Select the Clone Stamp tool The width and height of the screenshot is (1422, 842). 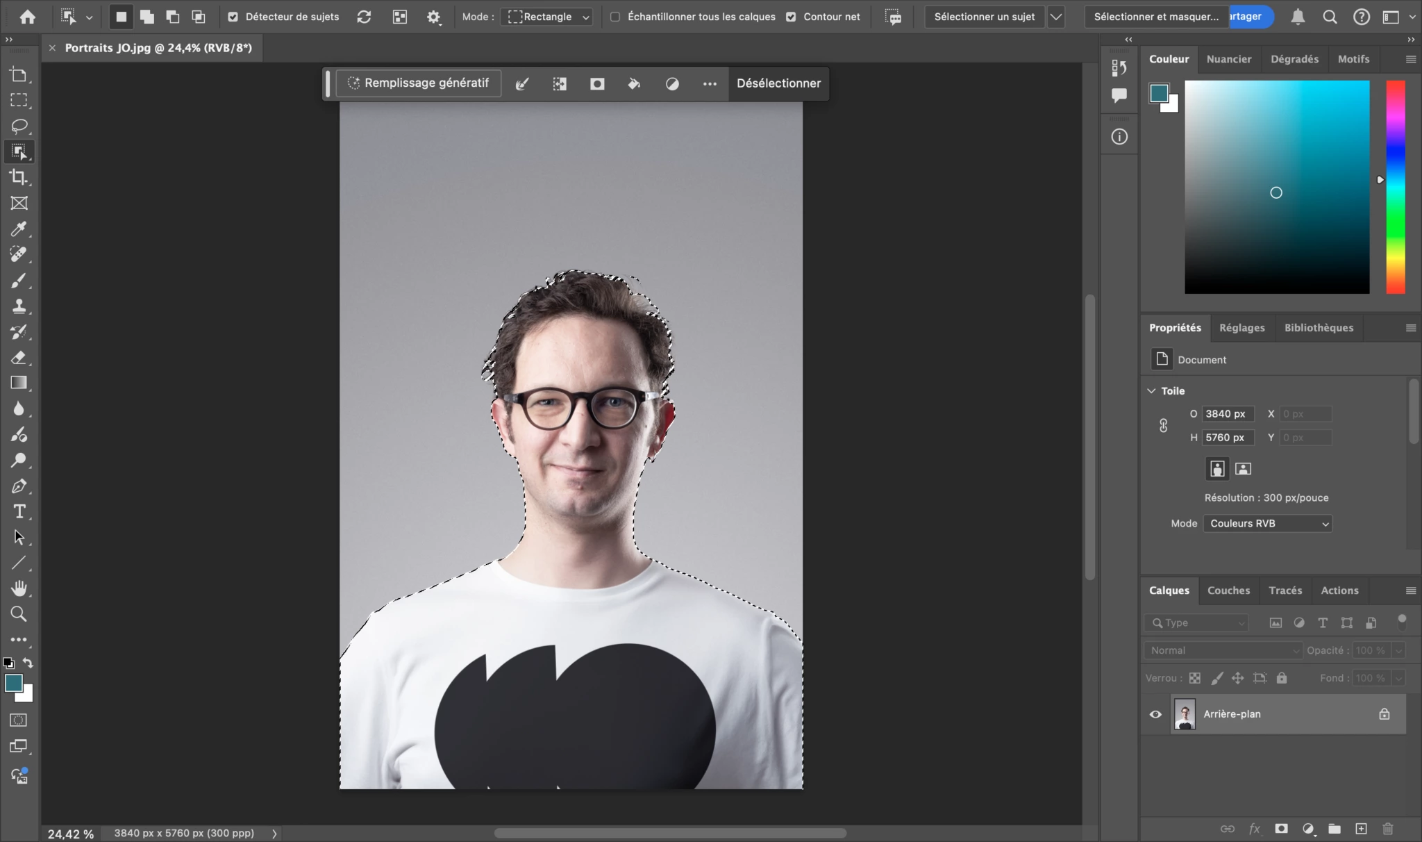[19, 306]
